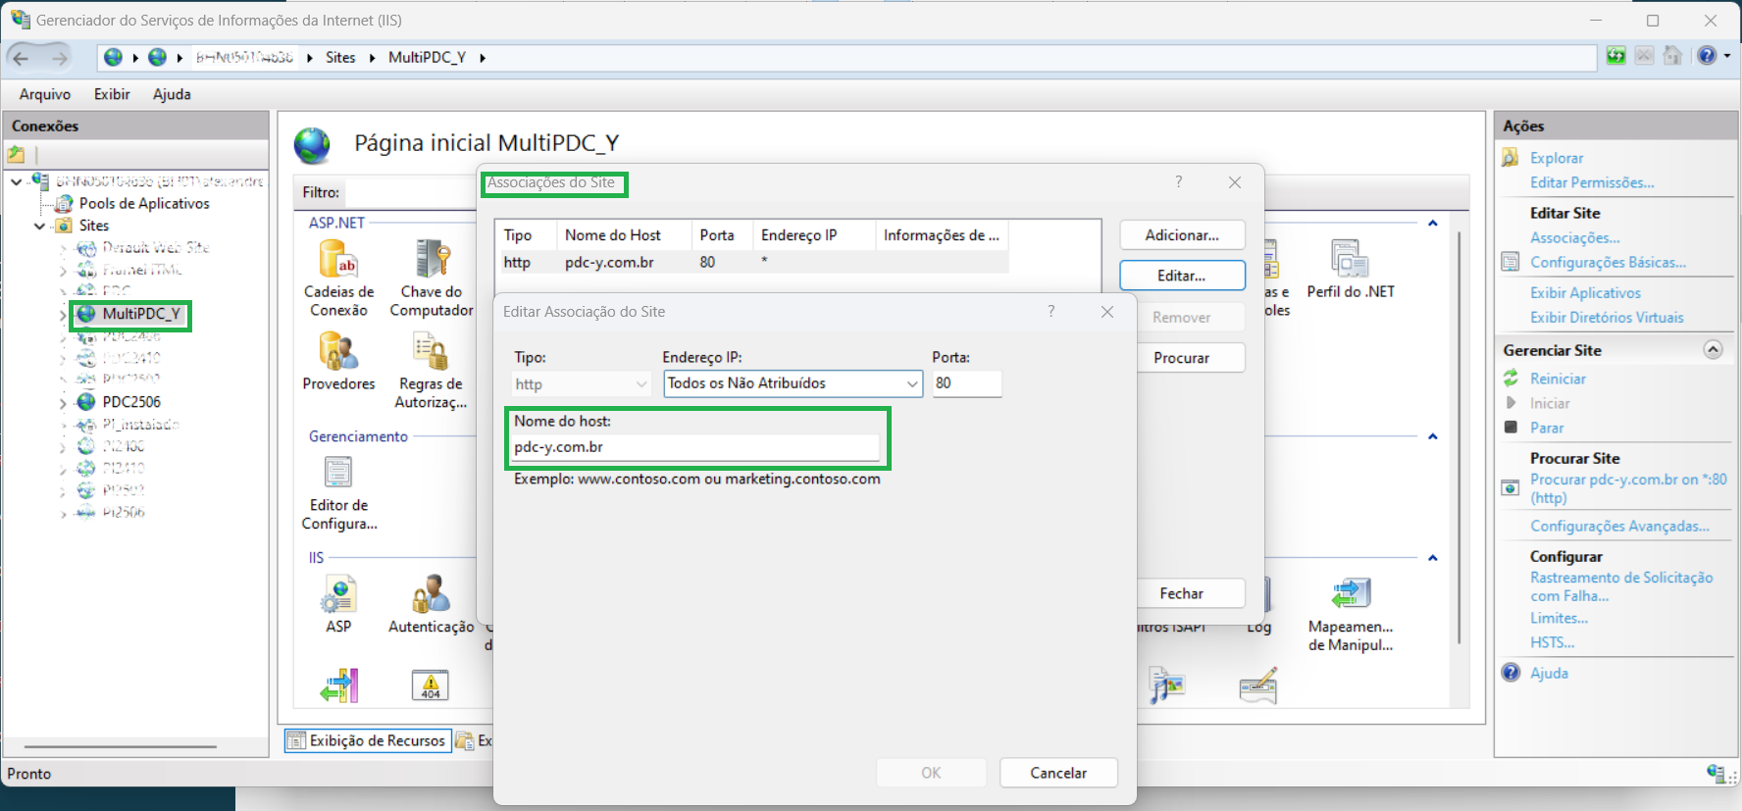Open the Exibir Diretórios Virtuais link
This screenshot has width=1742, height=811.
click(x=1607, y=317)
